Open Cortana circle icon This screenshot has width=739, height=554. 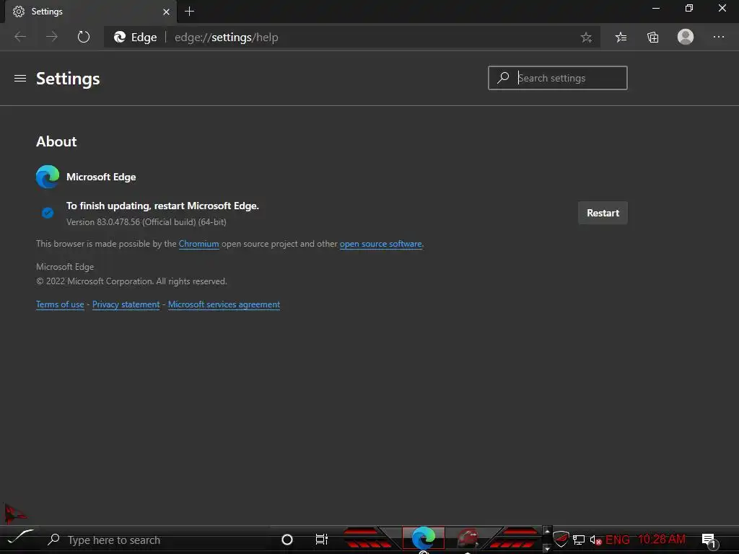[287, 540]
